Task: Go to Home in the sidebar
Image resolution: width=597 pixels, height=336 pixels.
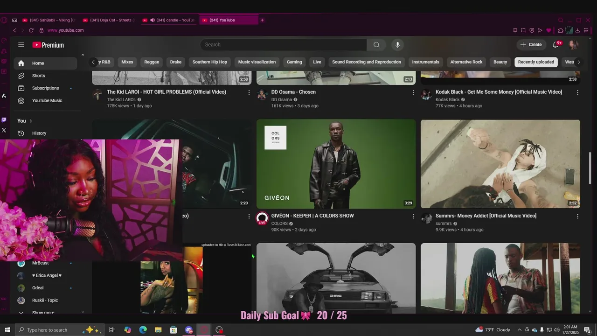Action: tap(45, 63)
